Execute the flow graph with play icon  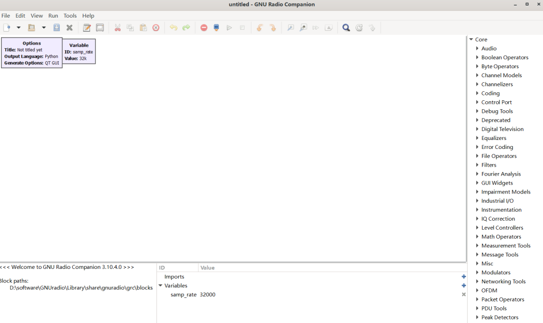(x=229, y=28)
